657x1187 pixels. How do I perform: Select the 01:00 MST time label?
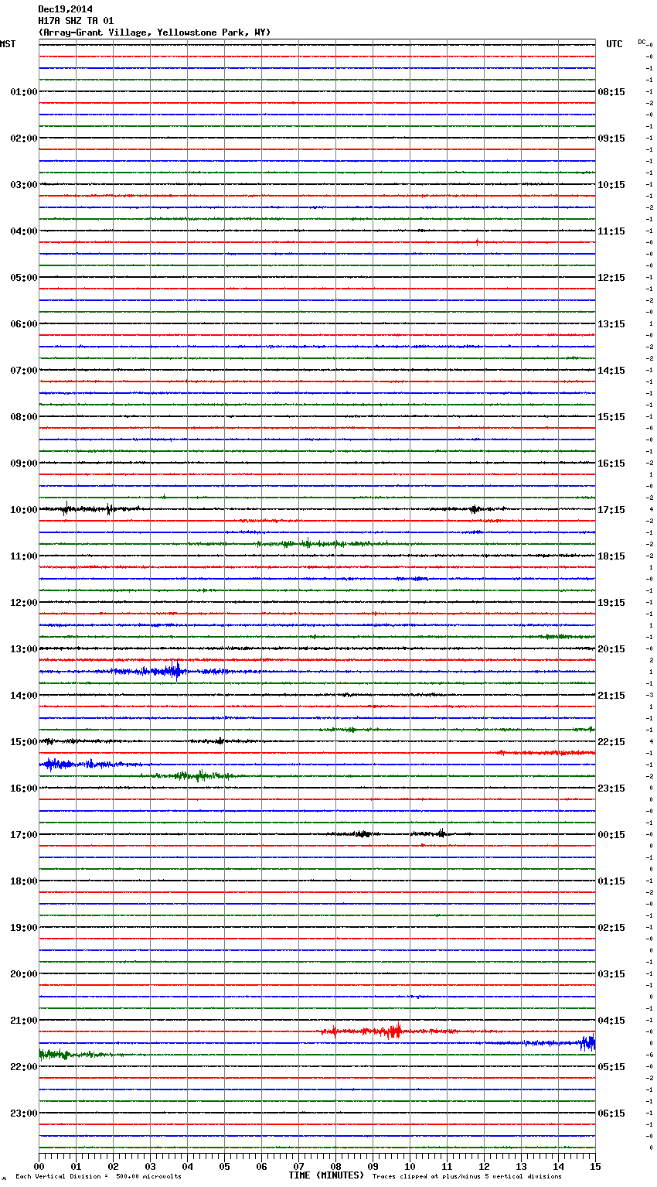pyautogui.click(x=24, y=92)
